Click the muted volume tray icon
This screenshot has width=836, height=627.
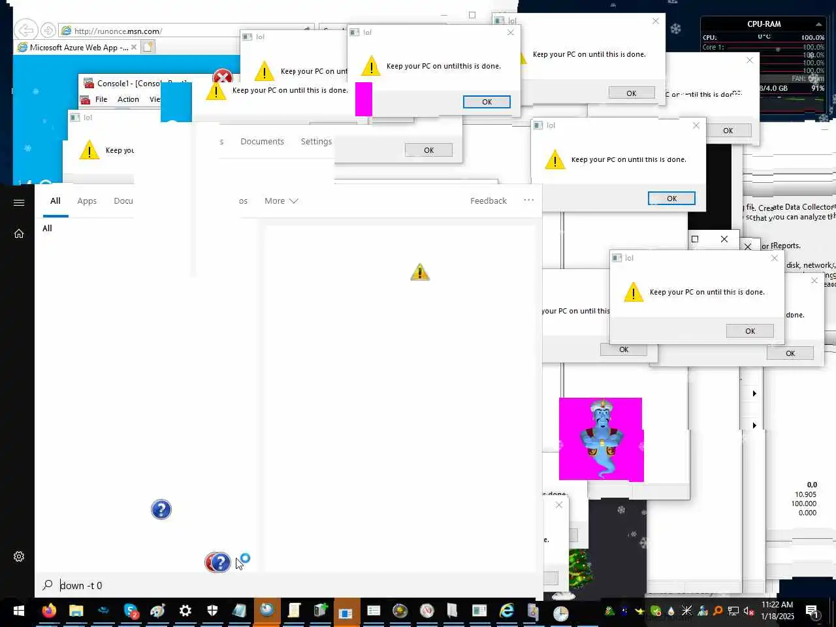748,611
